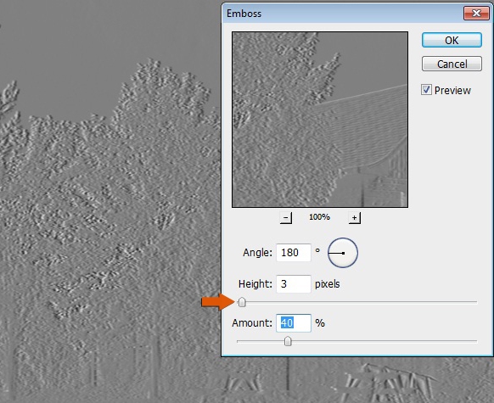Click the Height slider track near its middle
Image resolution: width=494 pixels, height=403 pixels.
pyautogui.click(x=357, y=302)
